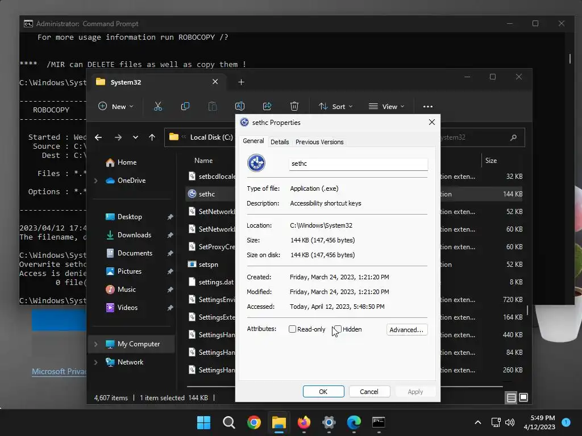This screenshot has width=582, height=436.
Task: Open the New dropdown in Explorer
Action: tap(116, 106)
